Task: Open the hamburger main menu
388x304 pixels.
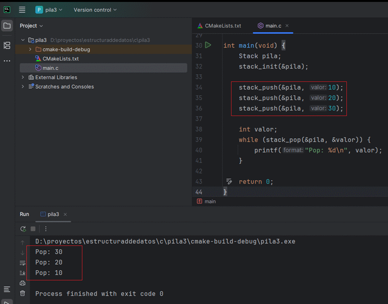Action: (x=22, y=10)
